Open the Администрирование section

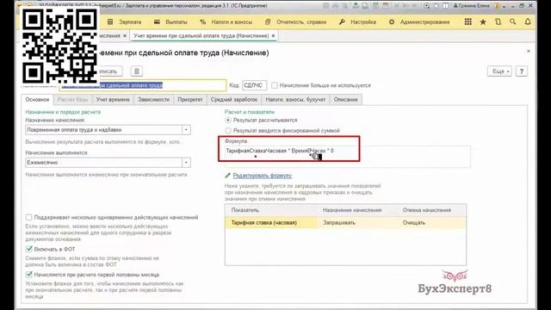pyautogui.click(x=419, y=22)
